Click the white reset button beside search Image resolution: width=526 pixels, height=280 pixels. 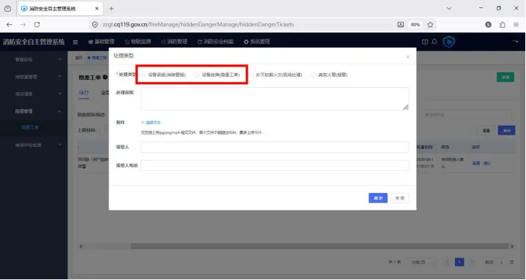486,130
